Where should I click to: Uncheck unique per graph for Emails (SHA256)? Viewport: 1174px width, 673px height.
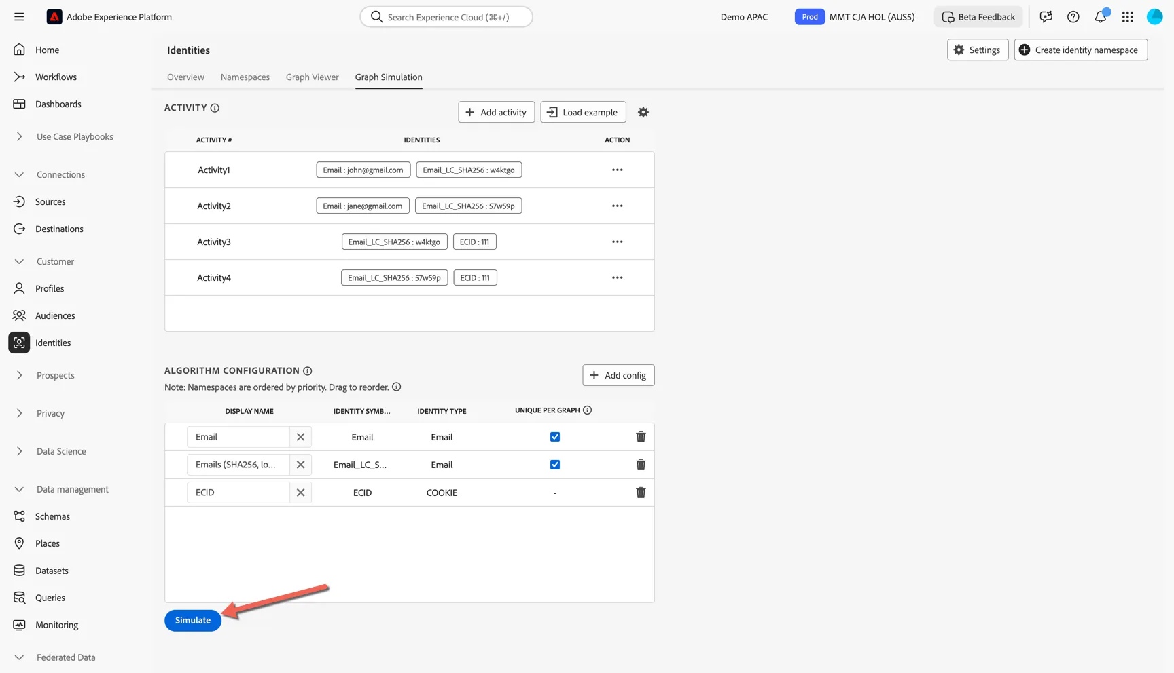(555, 465)
